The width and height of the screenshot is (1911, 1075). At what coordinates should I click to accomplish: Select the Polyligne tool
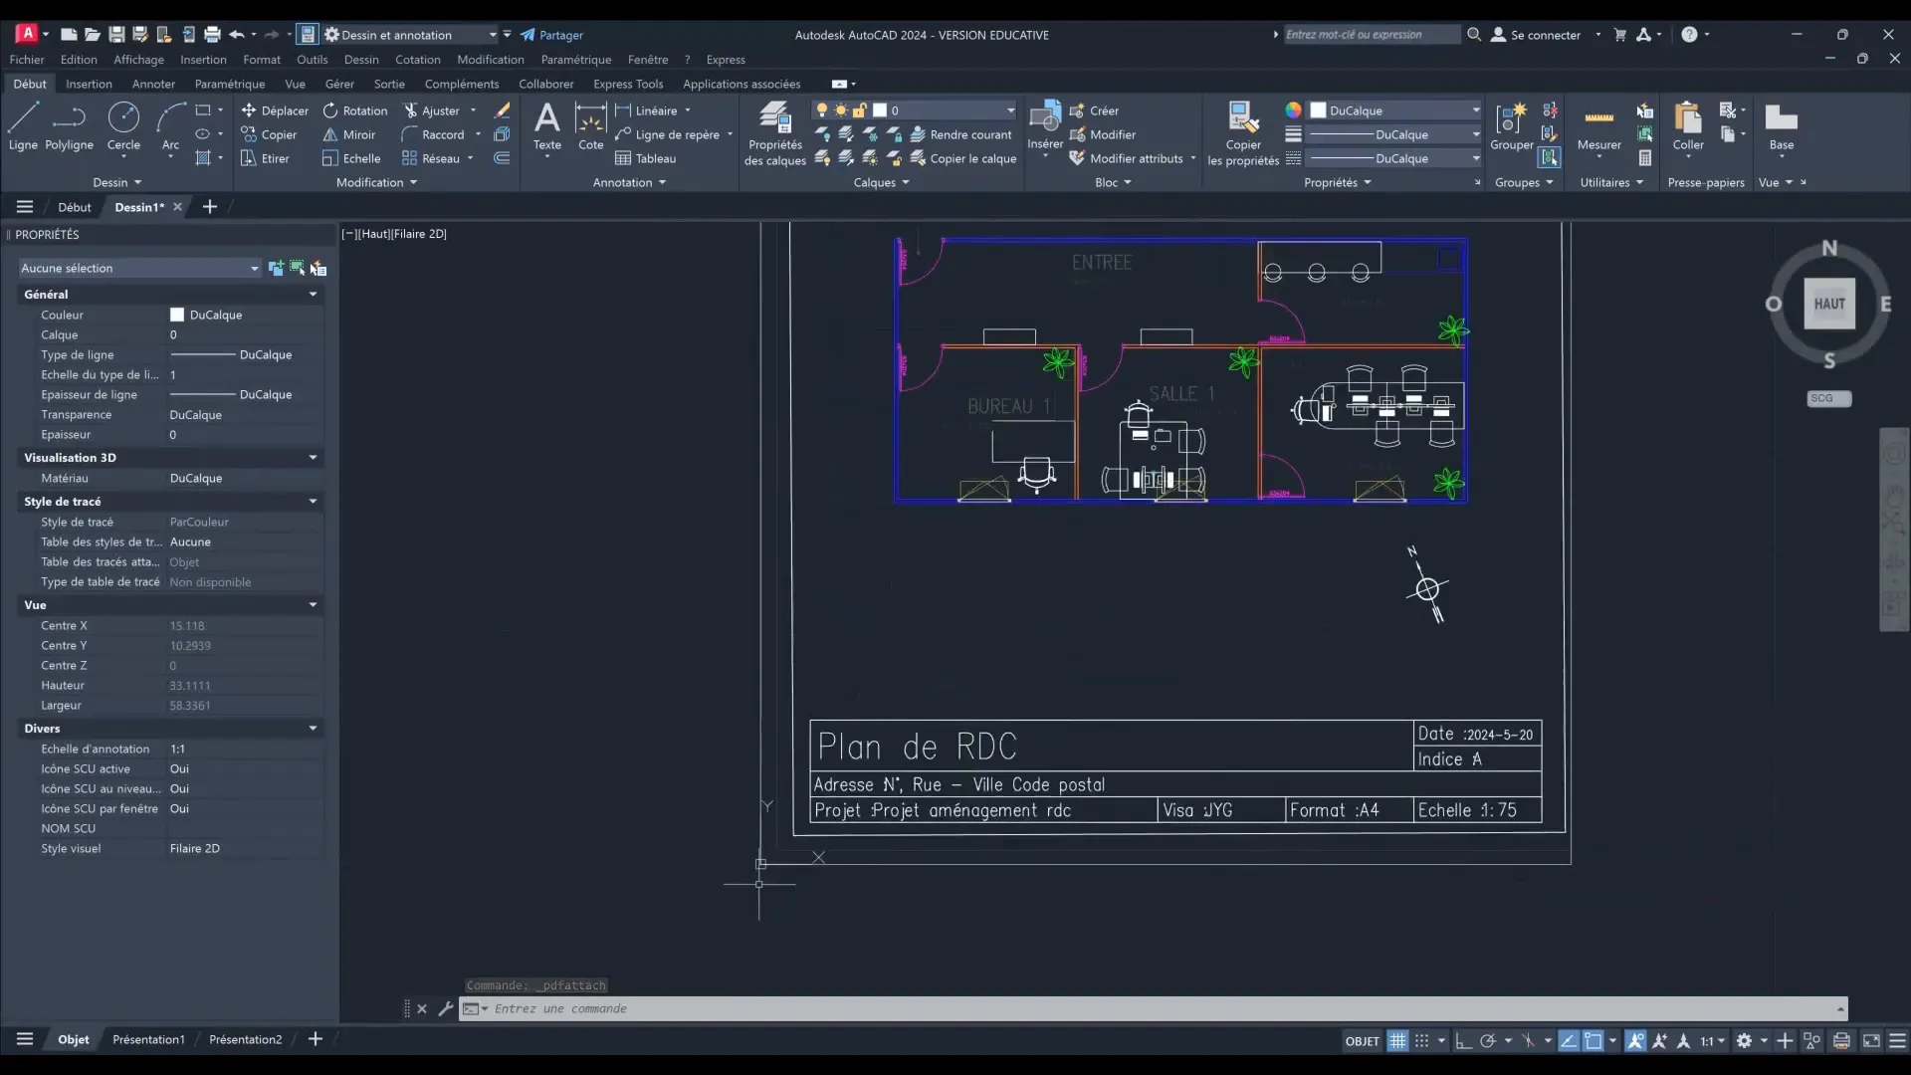pos(69,126)
